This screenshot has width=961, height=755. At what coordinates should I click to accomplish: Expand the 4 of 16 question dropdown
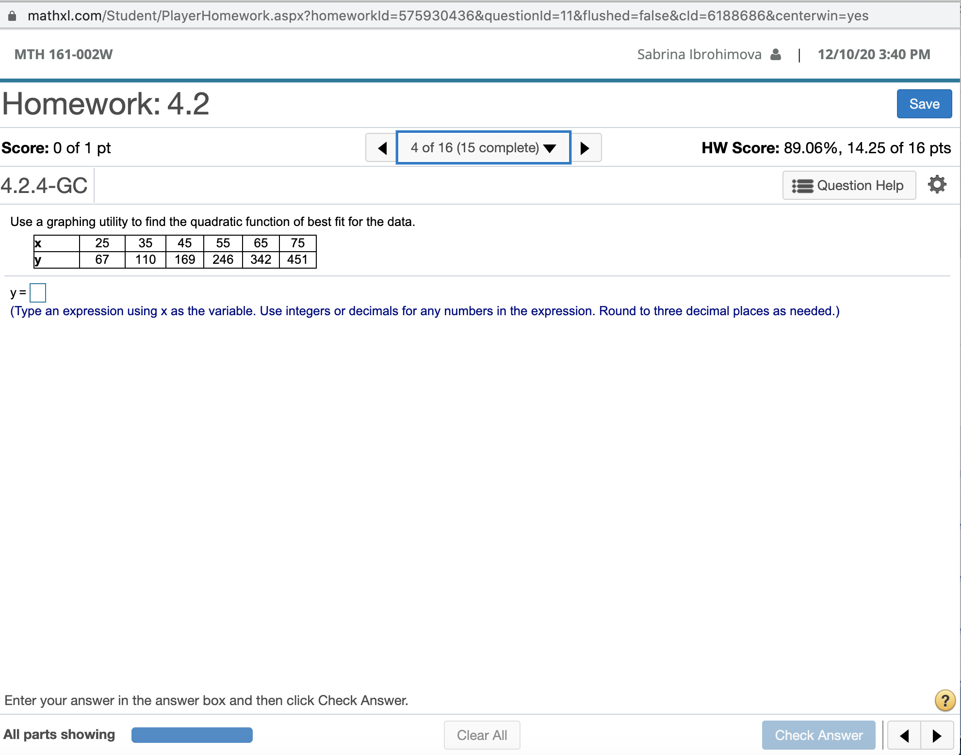pos(483,148)
